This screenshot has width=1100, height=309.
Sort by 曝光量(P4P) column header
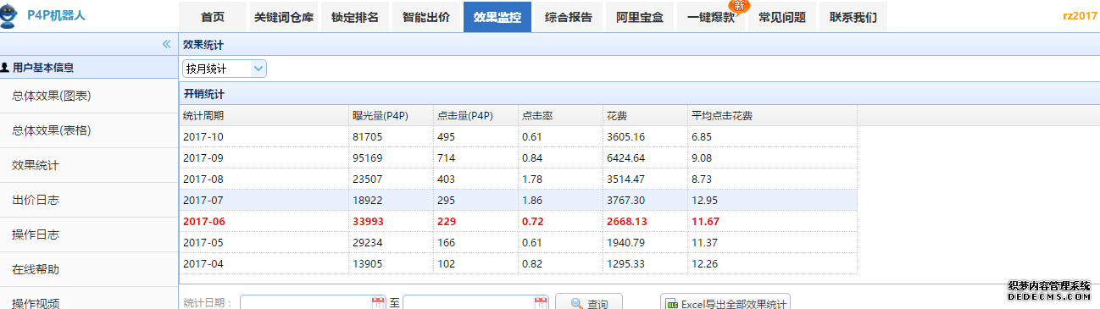click(x=392, y=116)
